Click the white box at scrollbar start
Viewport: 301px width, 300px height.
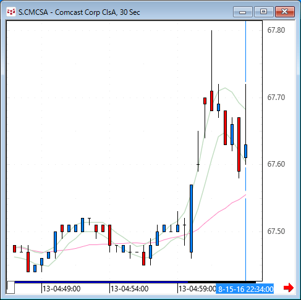click(x=11, y=287)
